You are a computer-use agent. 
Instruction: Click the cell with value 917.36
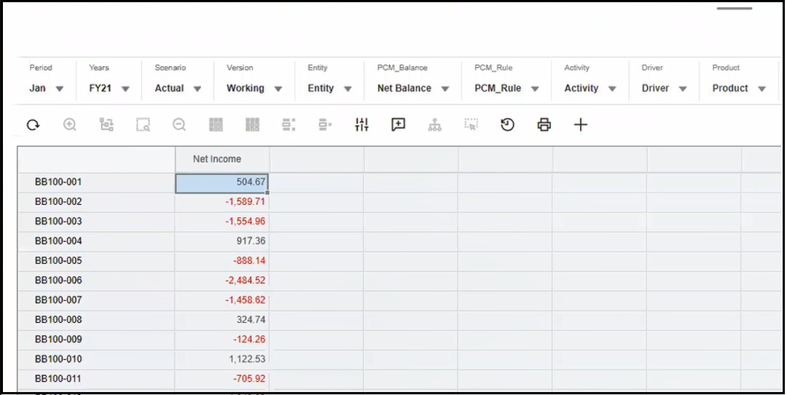[x=222, y=241]
